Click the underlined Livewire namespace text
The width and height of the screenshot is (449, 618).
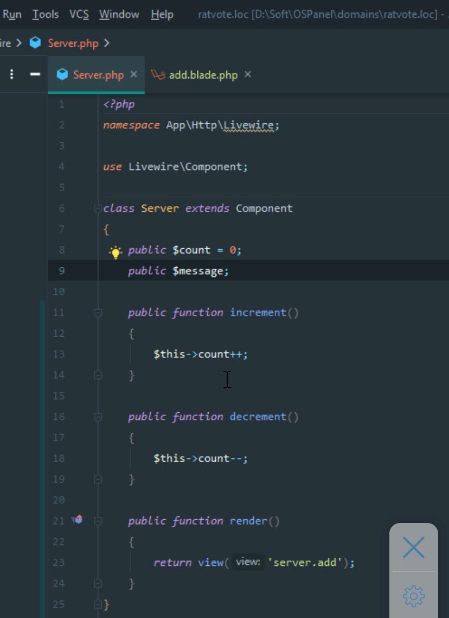point(248,125)
